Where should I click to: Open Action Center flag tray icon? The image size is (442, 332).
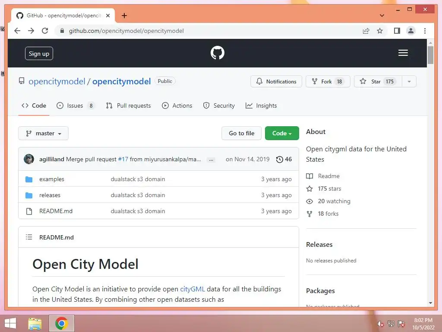(x=401, y=324)
